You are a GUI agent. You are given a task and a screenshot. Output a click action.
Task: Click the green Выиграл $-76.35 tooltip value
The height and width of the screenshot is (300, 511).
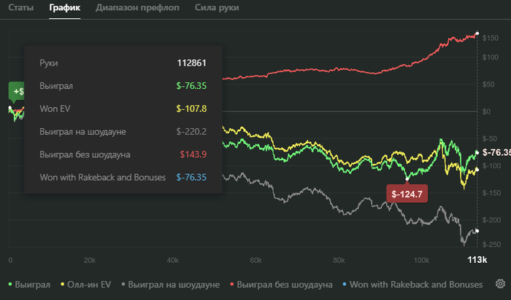click(191, 86)
